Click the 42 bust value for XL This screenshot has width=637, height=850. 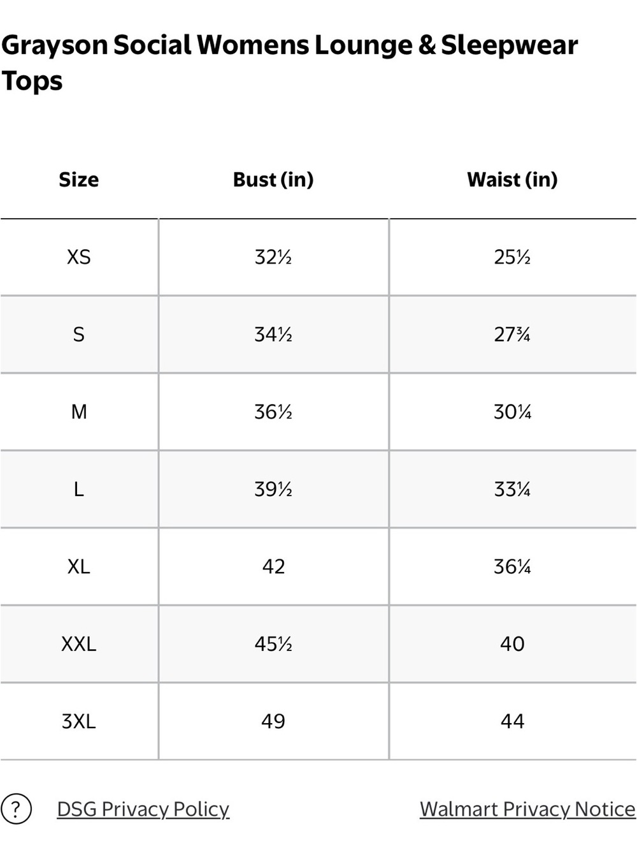273,566
